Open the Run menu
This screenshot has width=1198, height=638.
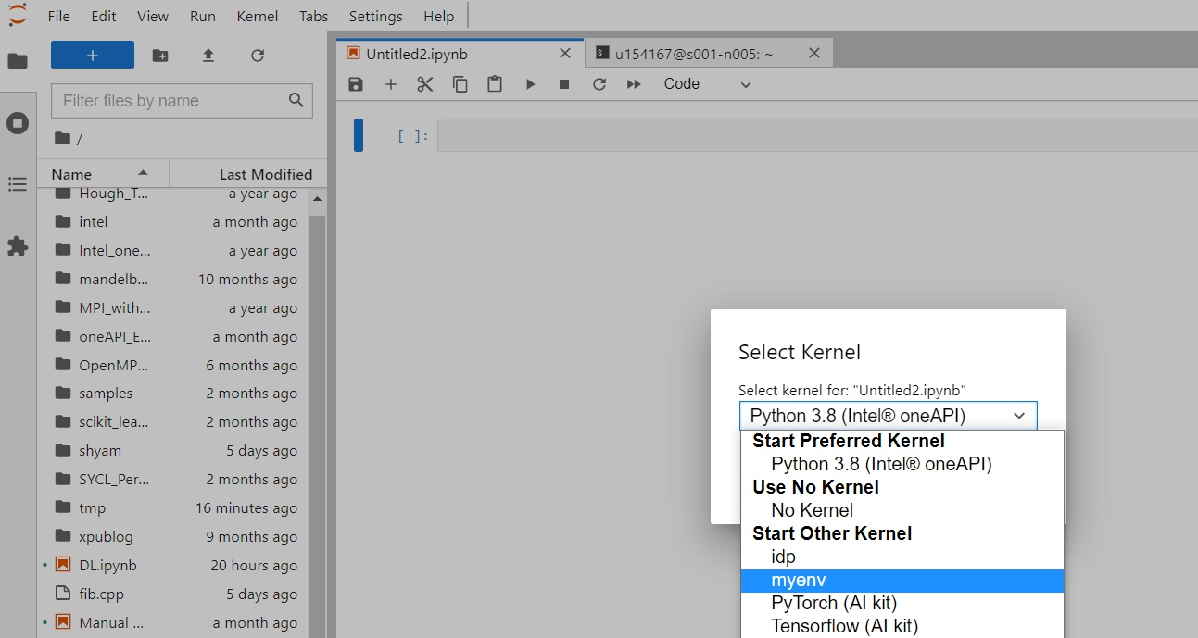click(203, 16)
